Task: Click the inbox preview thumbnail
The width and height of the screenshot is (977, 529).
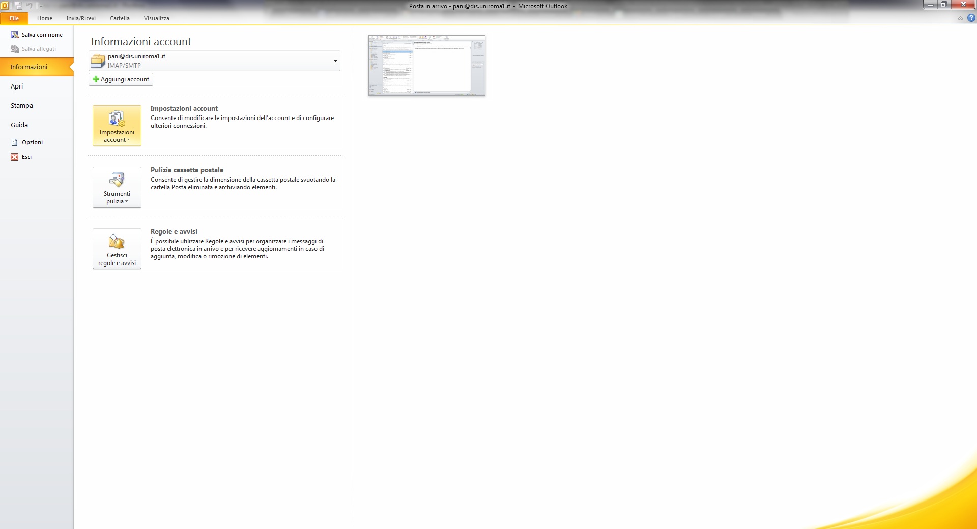Action: pos(426,65)
